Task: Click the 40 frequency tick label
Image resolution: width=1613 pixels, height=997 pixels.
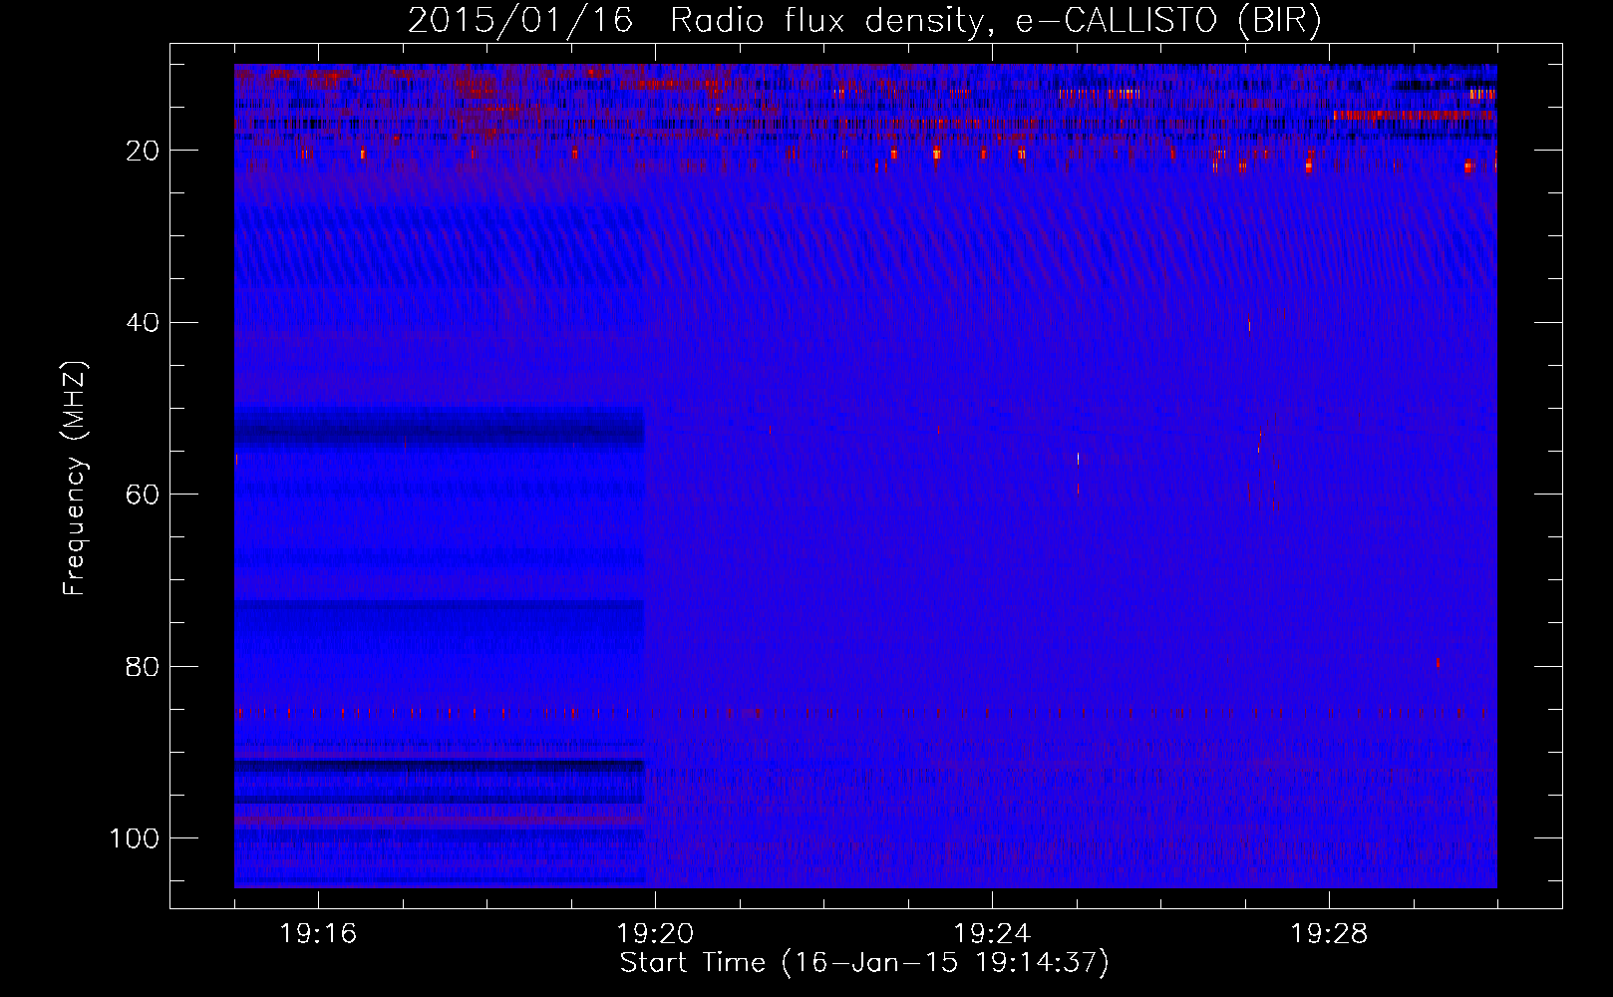Action: (144, 323)
